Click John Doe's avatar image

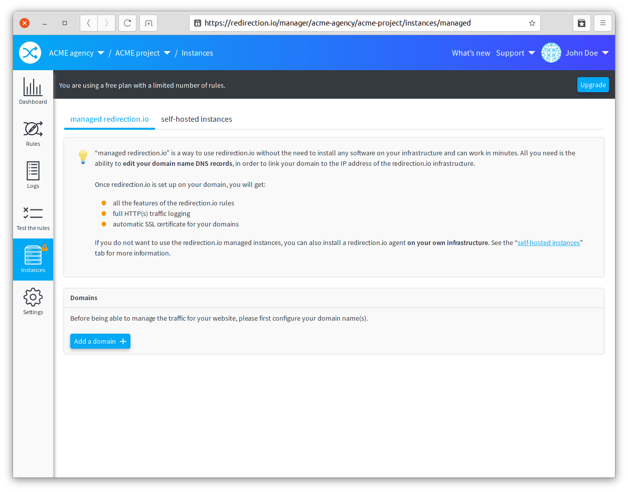tap(551, 53)
